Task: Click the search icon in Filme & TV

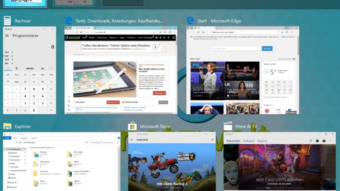Action: (311, 141)
